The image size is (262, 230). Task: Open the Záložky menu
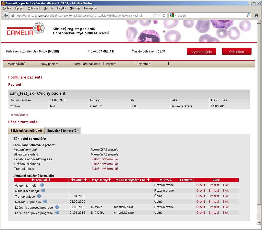click(x=61, y=8)
